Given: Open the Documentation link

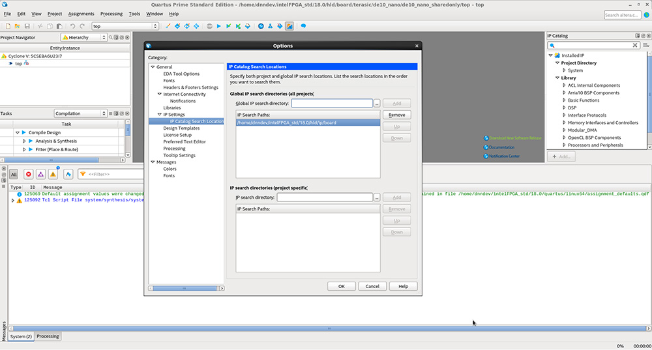Looking at the screenshot, I should tap(501, 147).
